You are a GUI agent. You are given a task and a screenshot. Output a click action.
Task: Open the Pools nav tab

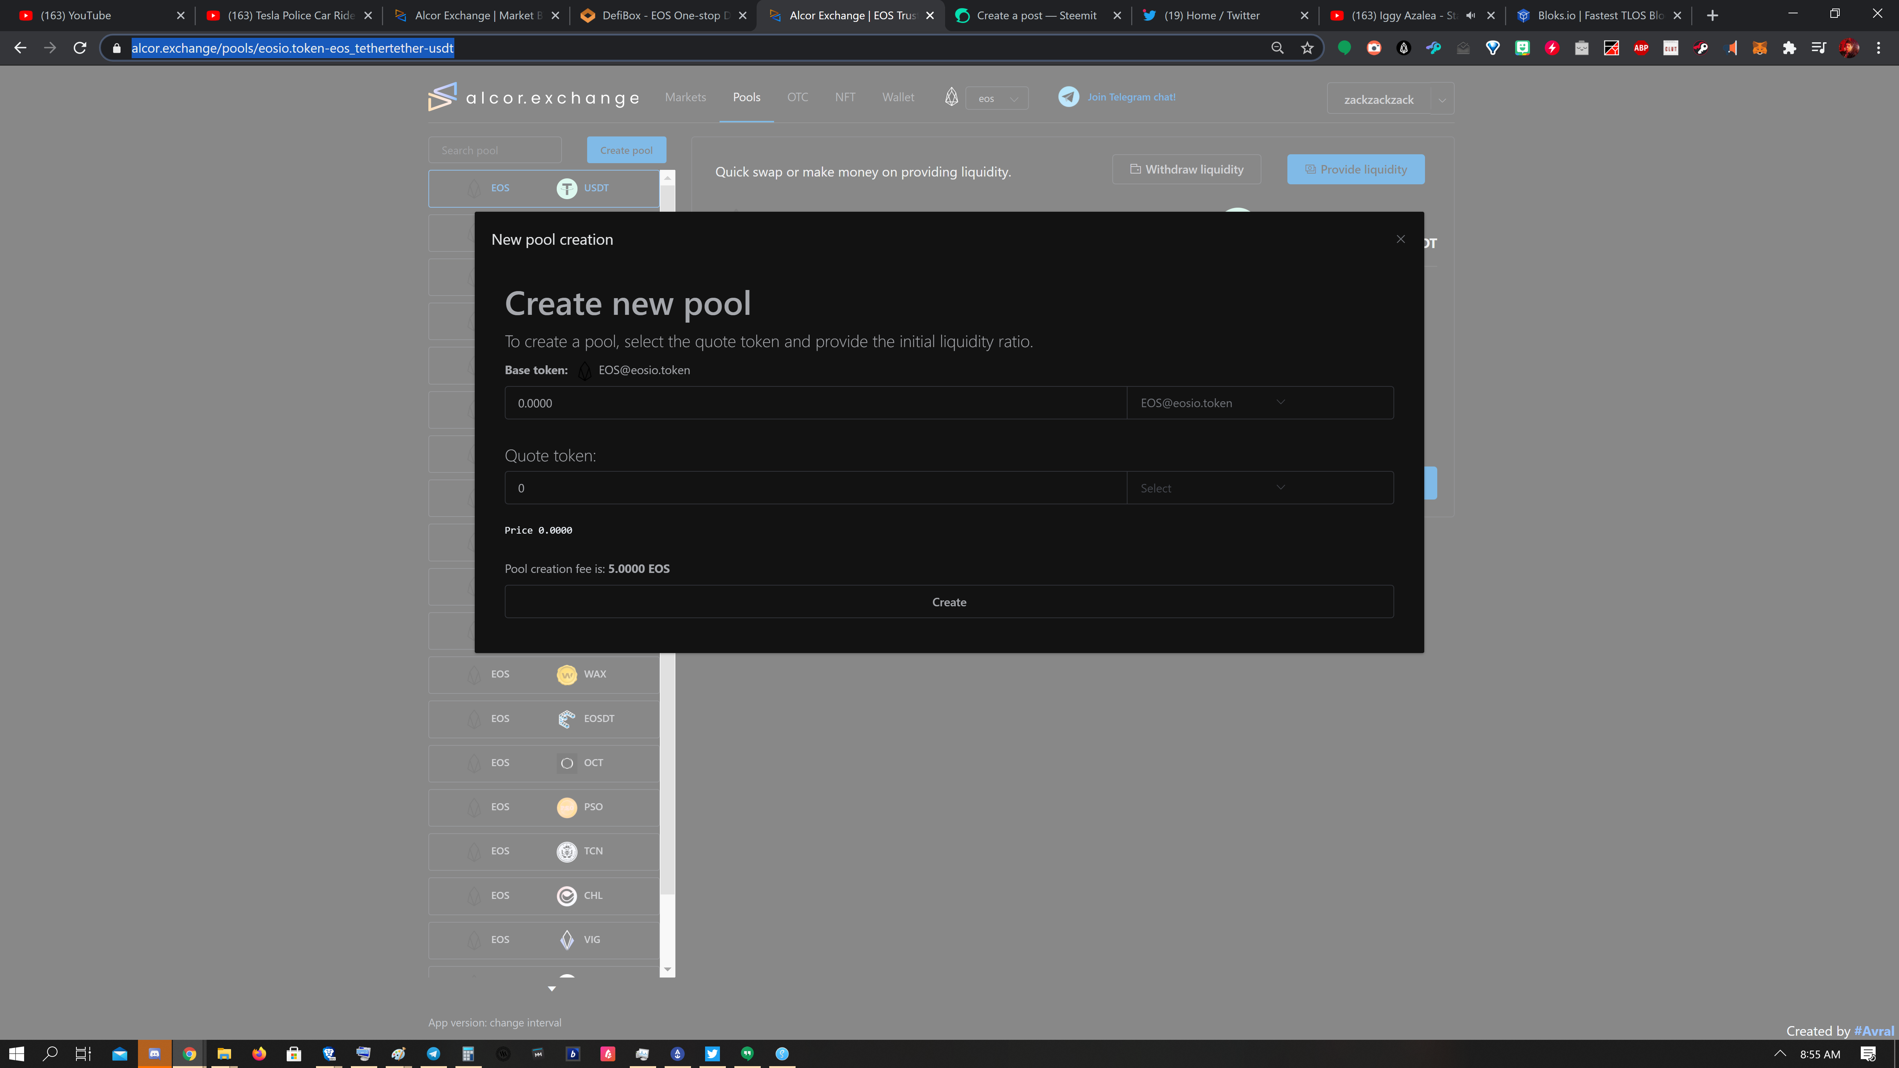pos(747,97)
